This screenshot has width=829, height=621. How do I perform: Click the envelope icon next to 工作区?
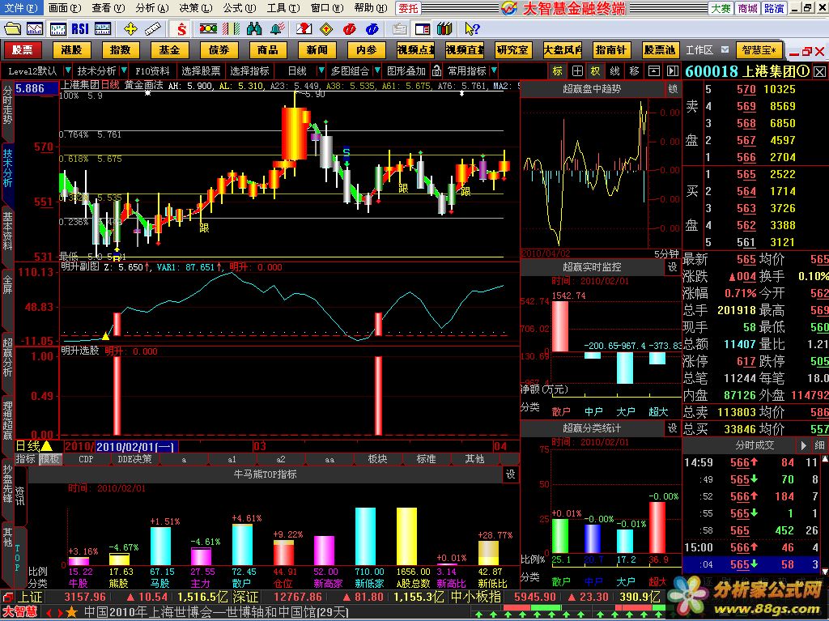pos(725,49)
